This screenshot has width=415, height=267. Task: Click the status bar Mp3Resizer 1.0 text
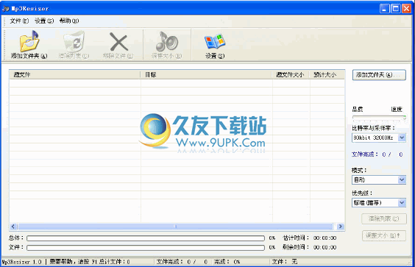pos(21,262)
